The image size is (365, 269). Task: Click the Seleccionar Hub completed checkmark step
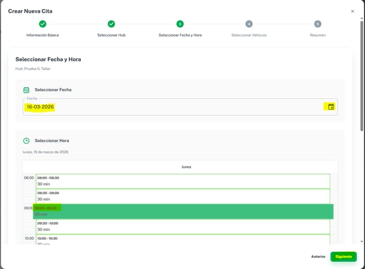click(x=111, y=24)
